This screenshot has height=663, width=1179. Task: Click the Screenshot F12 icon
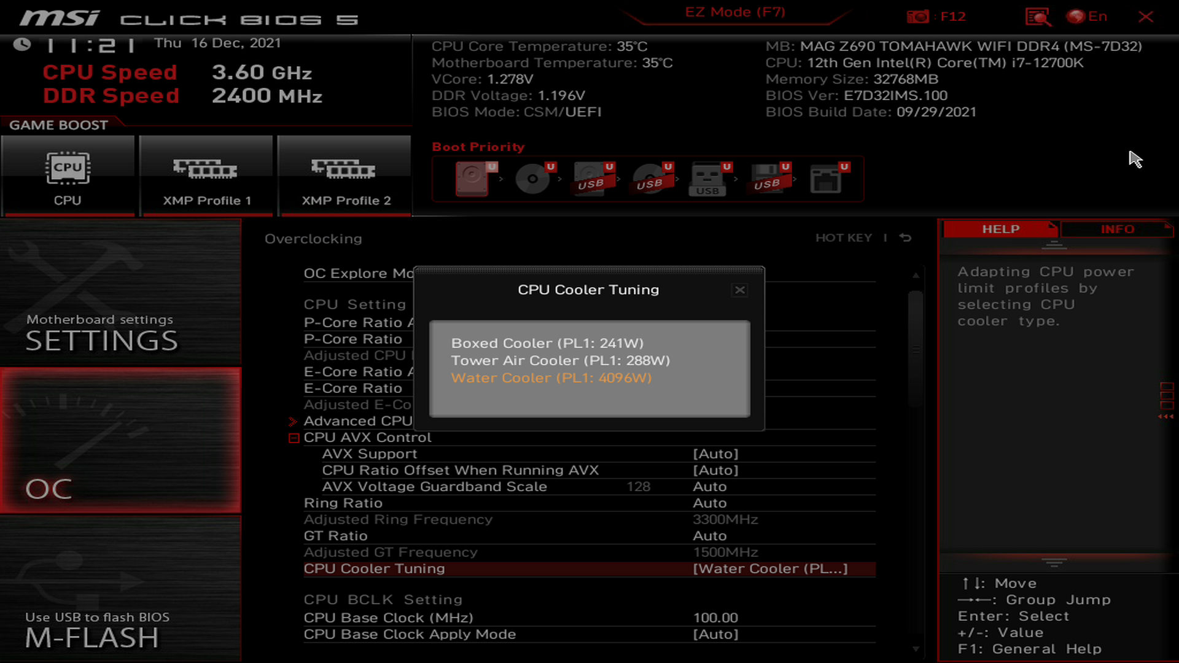918,15
